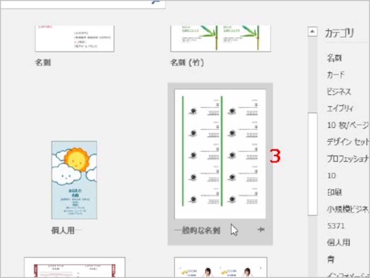Click the 一般的な名刺 template label

(x=197, y=231)
